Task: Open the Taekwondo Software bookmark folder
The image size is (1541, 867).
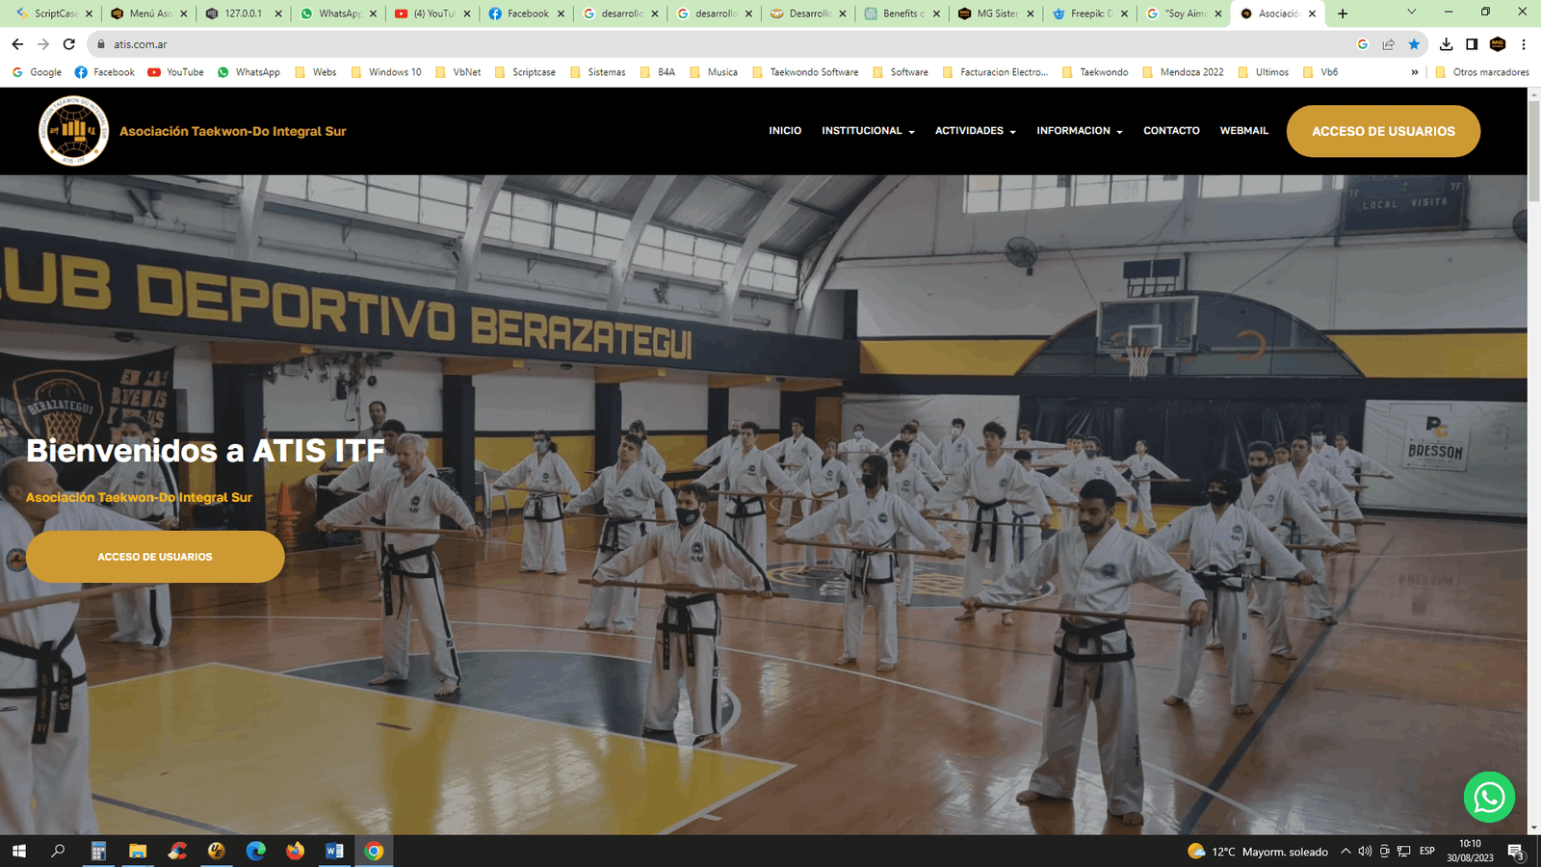Action: click(x=805, y=72)
